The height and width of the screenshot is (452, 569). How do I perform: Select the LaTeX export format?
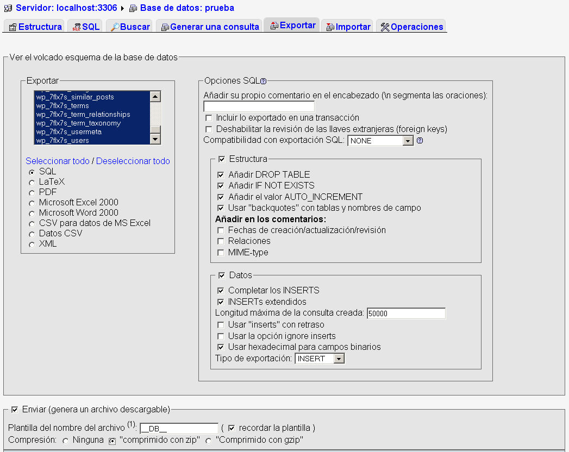point(32,183)
